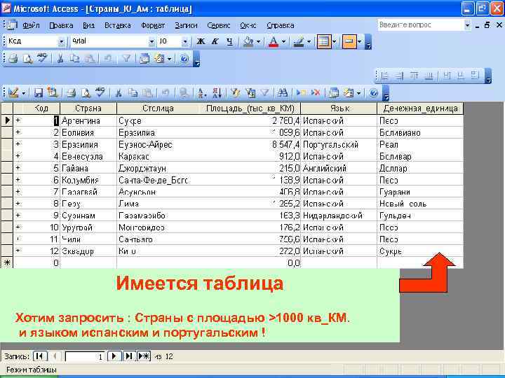The height and width of the screenshot is (378, 505).
Task: Apply fill/background color bucket
Action: (248, 41)
